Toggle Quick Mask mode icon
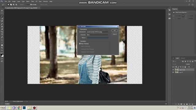Viewport: 196px width, 110px height. (2, 59)
